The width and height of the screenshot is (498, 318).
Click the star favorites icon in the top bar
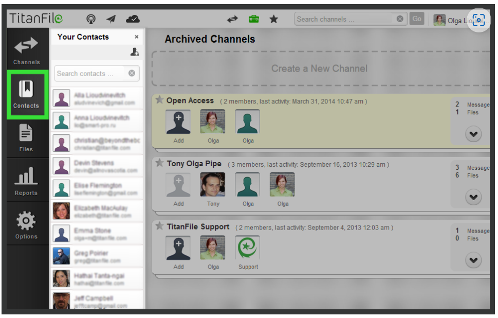[274, 20]
